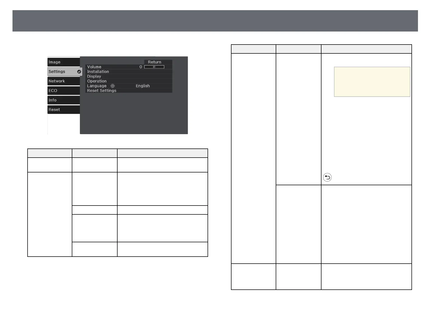This screenshot has height=310, width=438.
Task: Switch to the ECO menu tab
Action: pos(63,91)
